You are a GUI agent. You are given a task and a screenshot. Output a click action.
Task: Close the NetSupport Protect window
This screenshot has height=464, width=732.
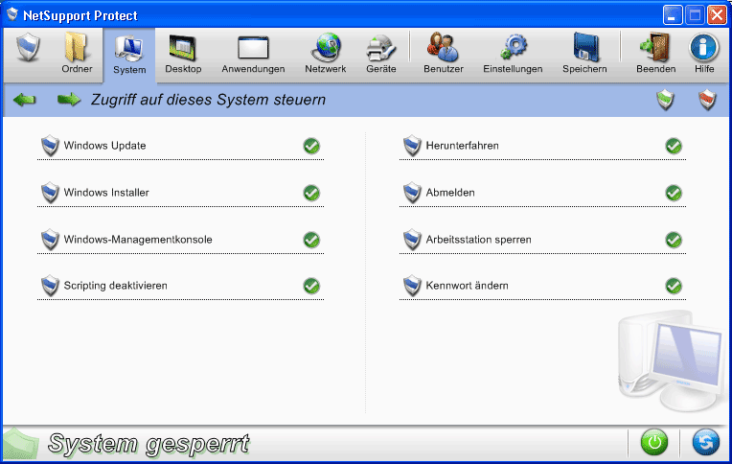(717, 15)
